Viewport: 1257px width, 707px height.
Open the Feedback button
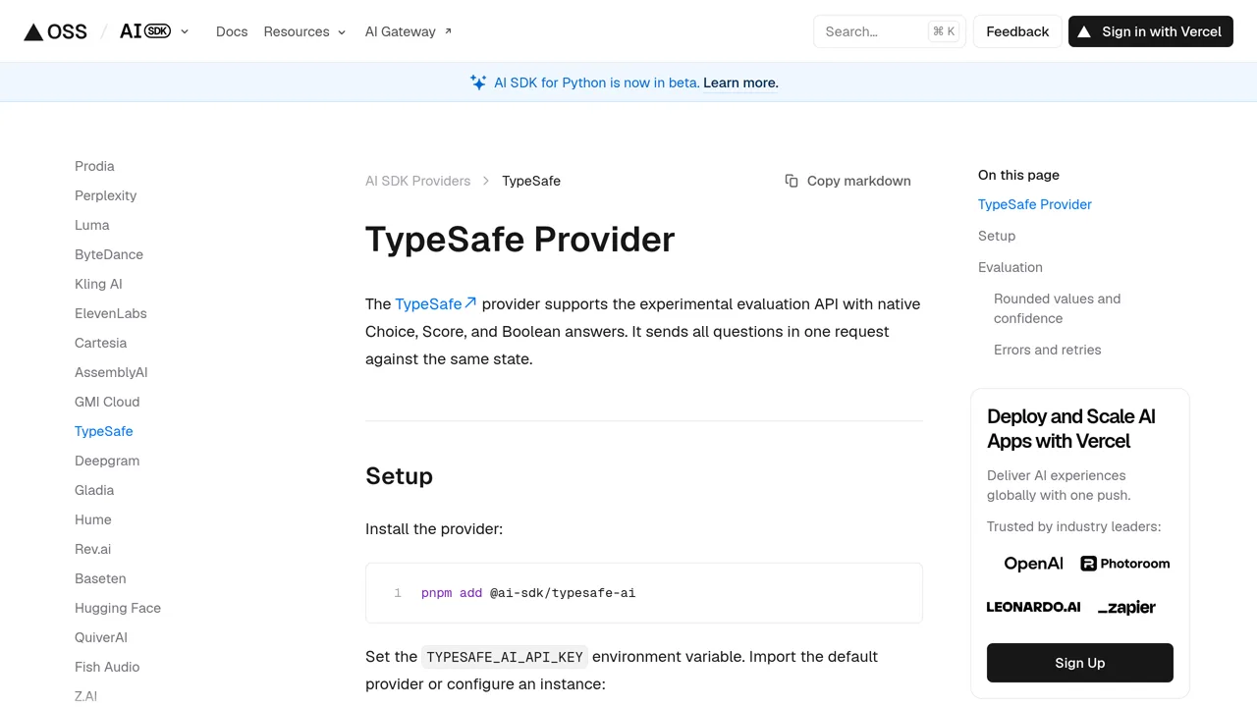pos(1017,31)
